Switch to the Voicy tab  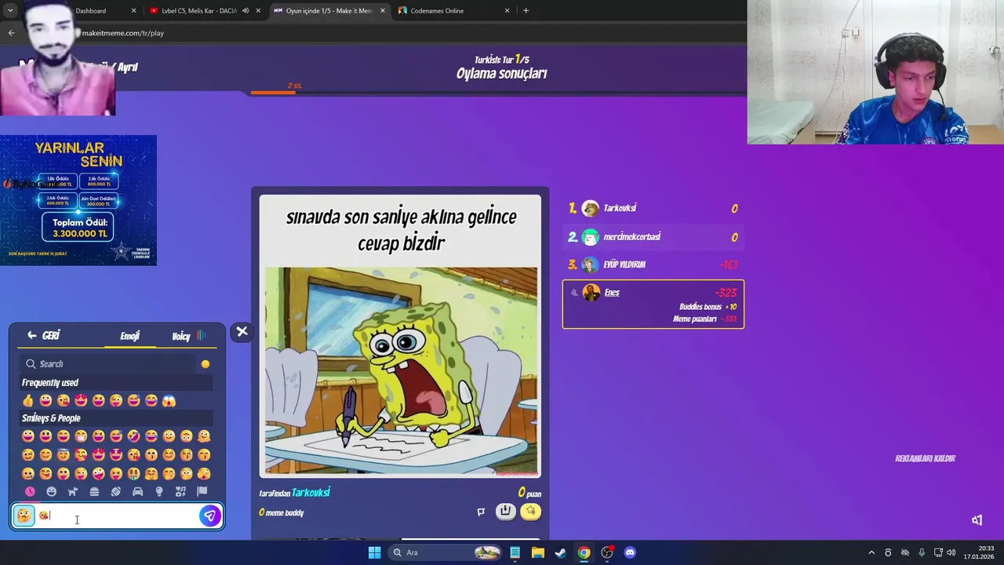188,336
